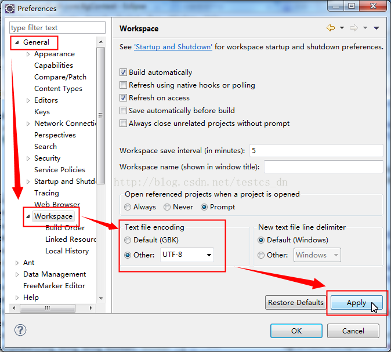Click Restore Defaults button

coord(295,303)
